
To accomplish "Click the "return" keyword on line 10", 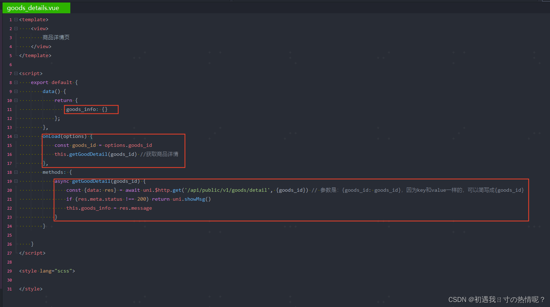I will 63,101.
